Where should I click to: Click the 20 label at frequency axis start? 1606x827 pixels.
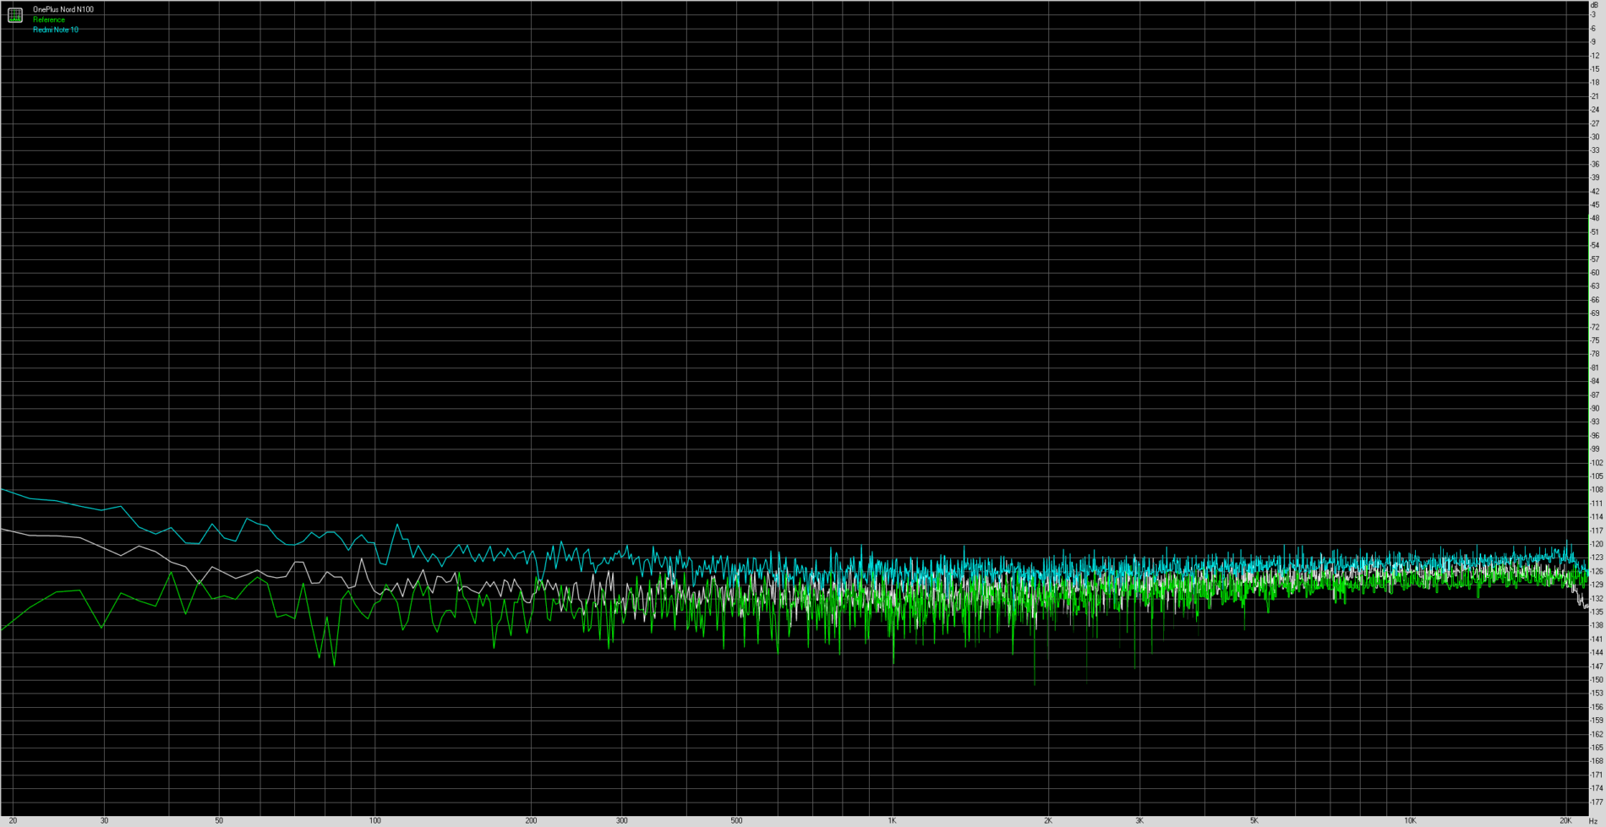13,820
